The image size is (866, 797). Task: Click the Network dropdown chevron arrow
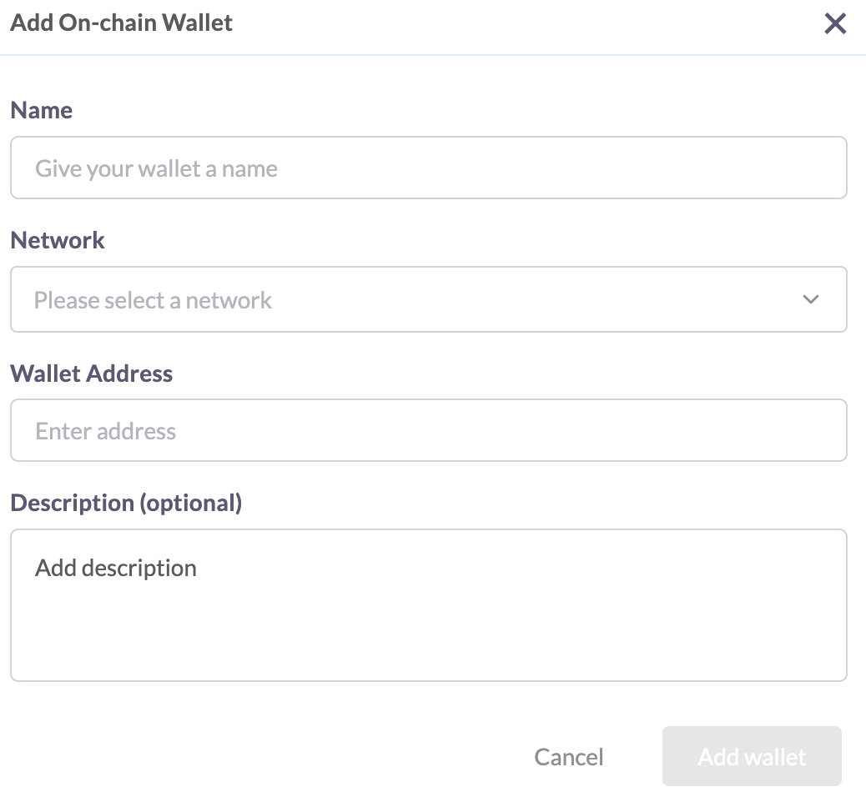[810, 300]
